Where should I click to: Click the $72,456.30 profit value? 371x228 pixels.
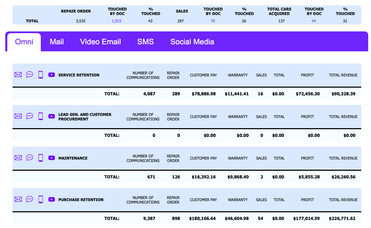(308, 94)
